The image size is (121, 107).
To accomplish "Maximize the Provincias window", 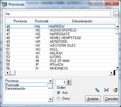I will (x=101, y=3).
